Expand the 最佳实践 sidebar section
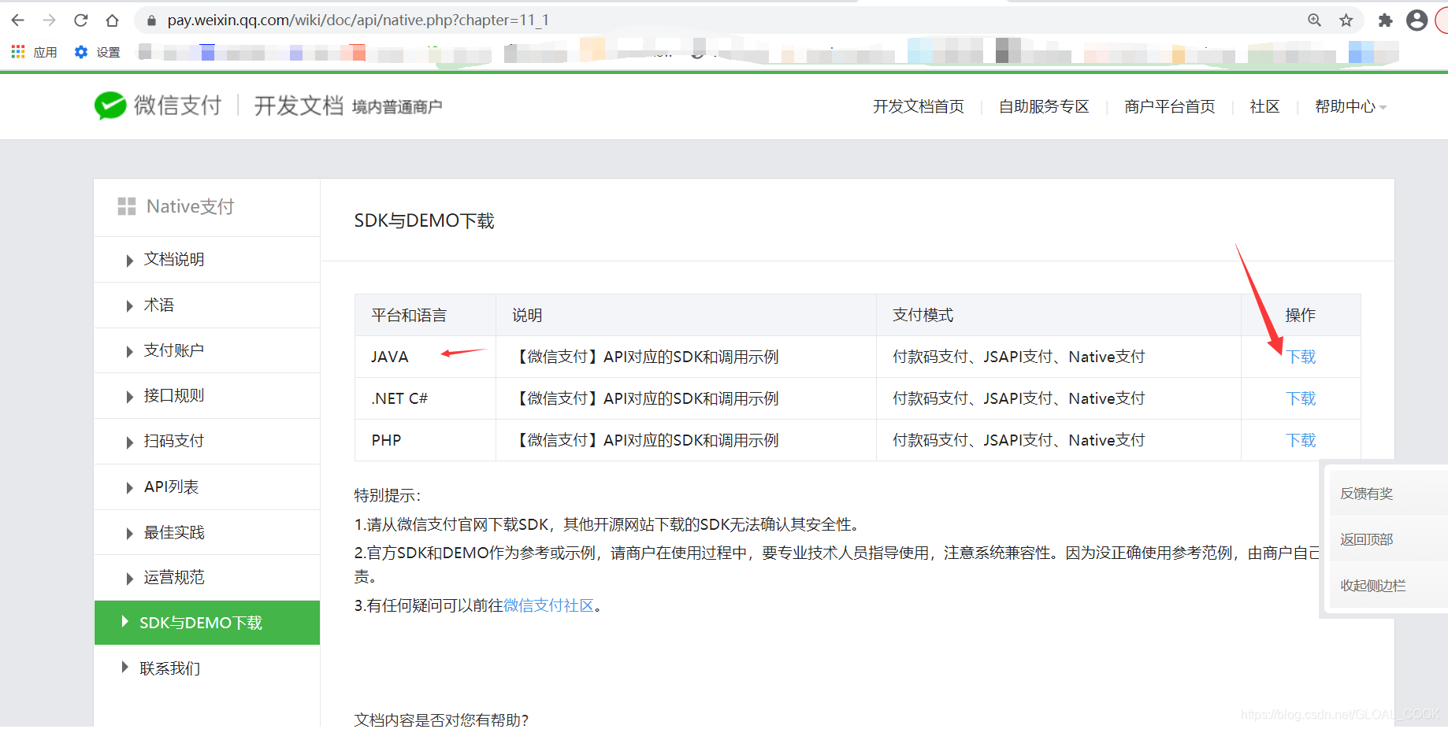Viewport: 1448px width, 729px height. pyautogui.click(x=207, y=533)
